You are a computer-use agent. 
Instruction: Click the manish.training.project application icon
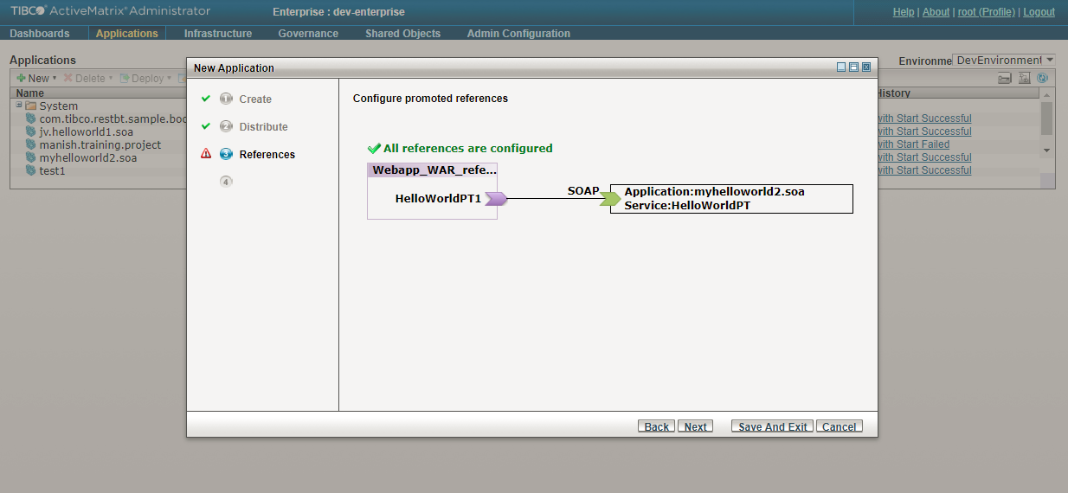31,144
